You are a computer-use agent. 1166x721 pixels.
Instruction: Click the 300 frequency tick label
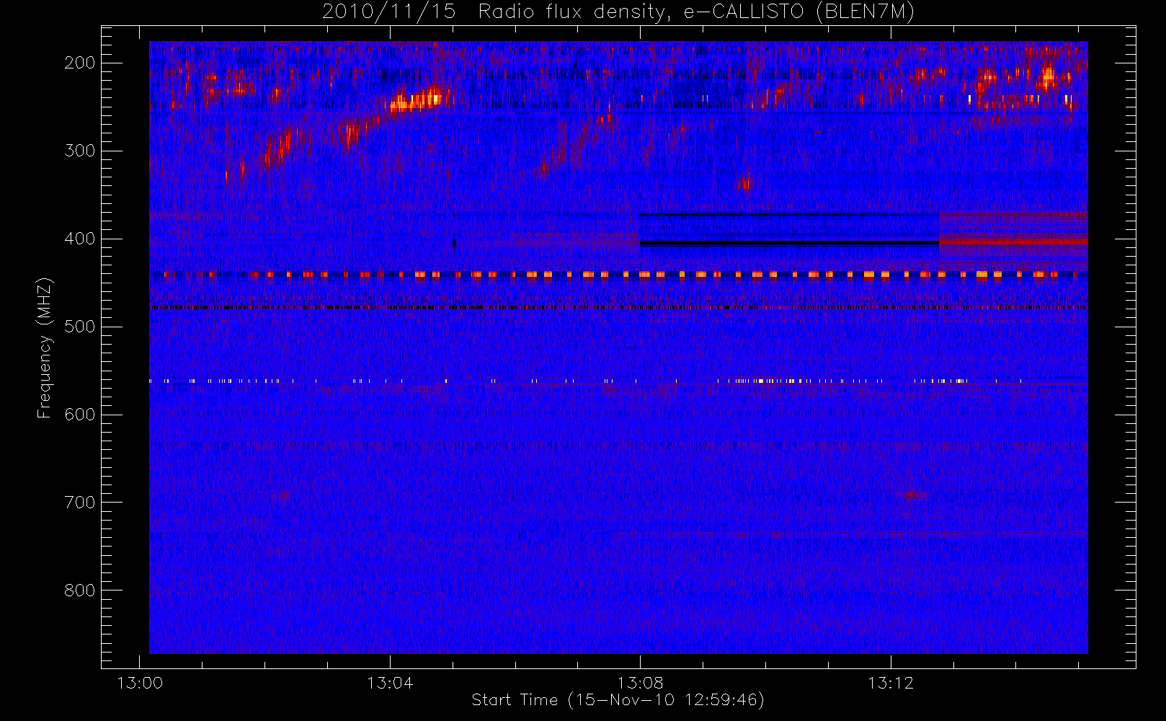click(x=80, y=151)
